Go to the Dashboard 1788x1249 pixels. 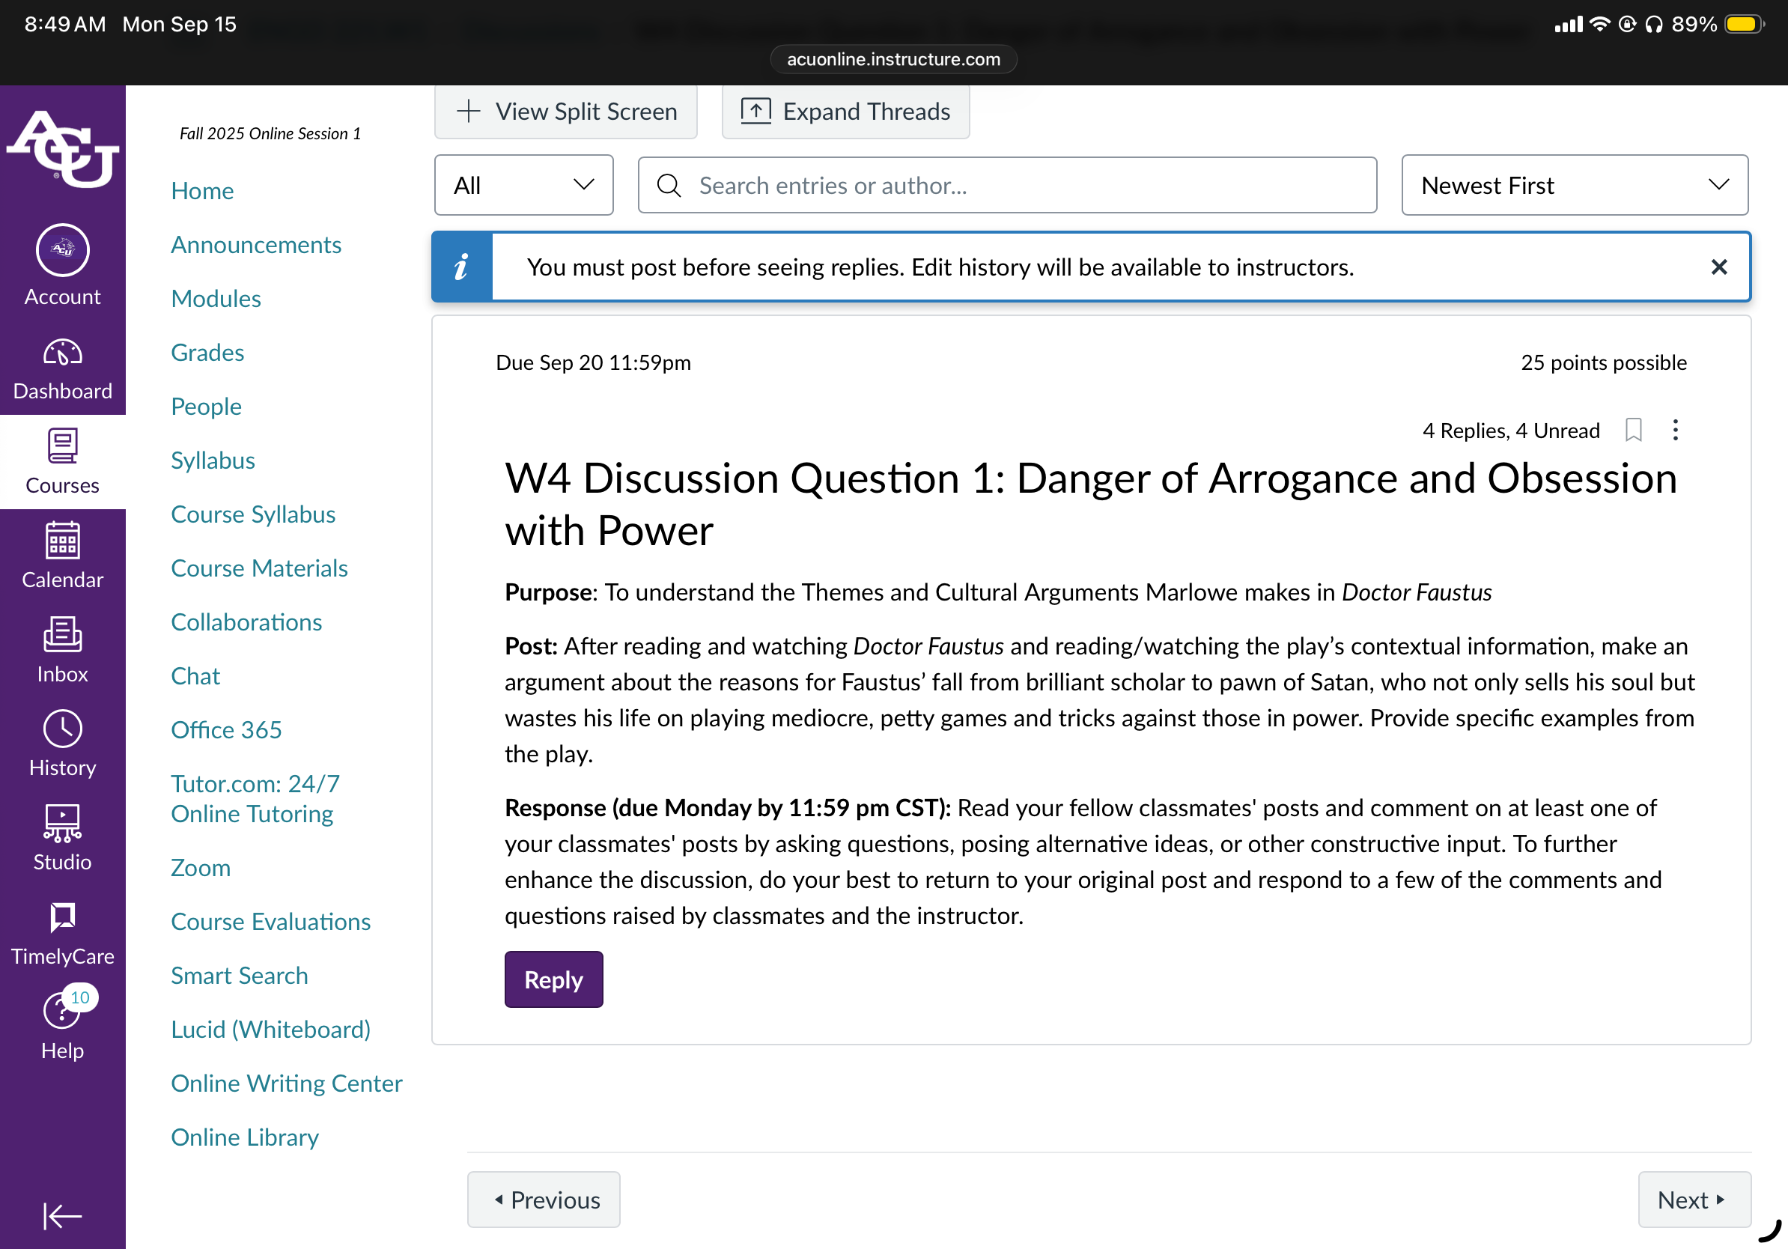62,369
